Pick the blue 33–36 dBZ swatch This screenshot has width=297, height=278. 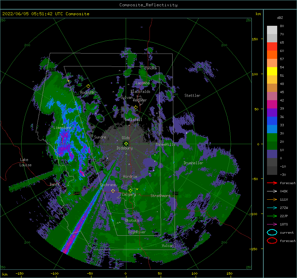[x=272, y=121]
